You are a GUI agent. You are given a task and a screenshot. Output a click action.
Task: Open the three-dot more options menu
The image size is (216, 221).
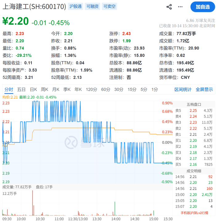(180, 7)
